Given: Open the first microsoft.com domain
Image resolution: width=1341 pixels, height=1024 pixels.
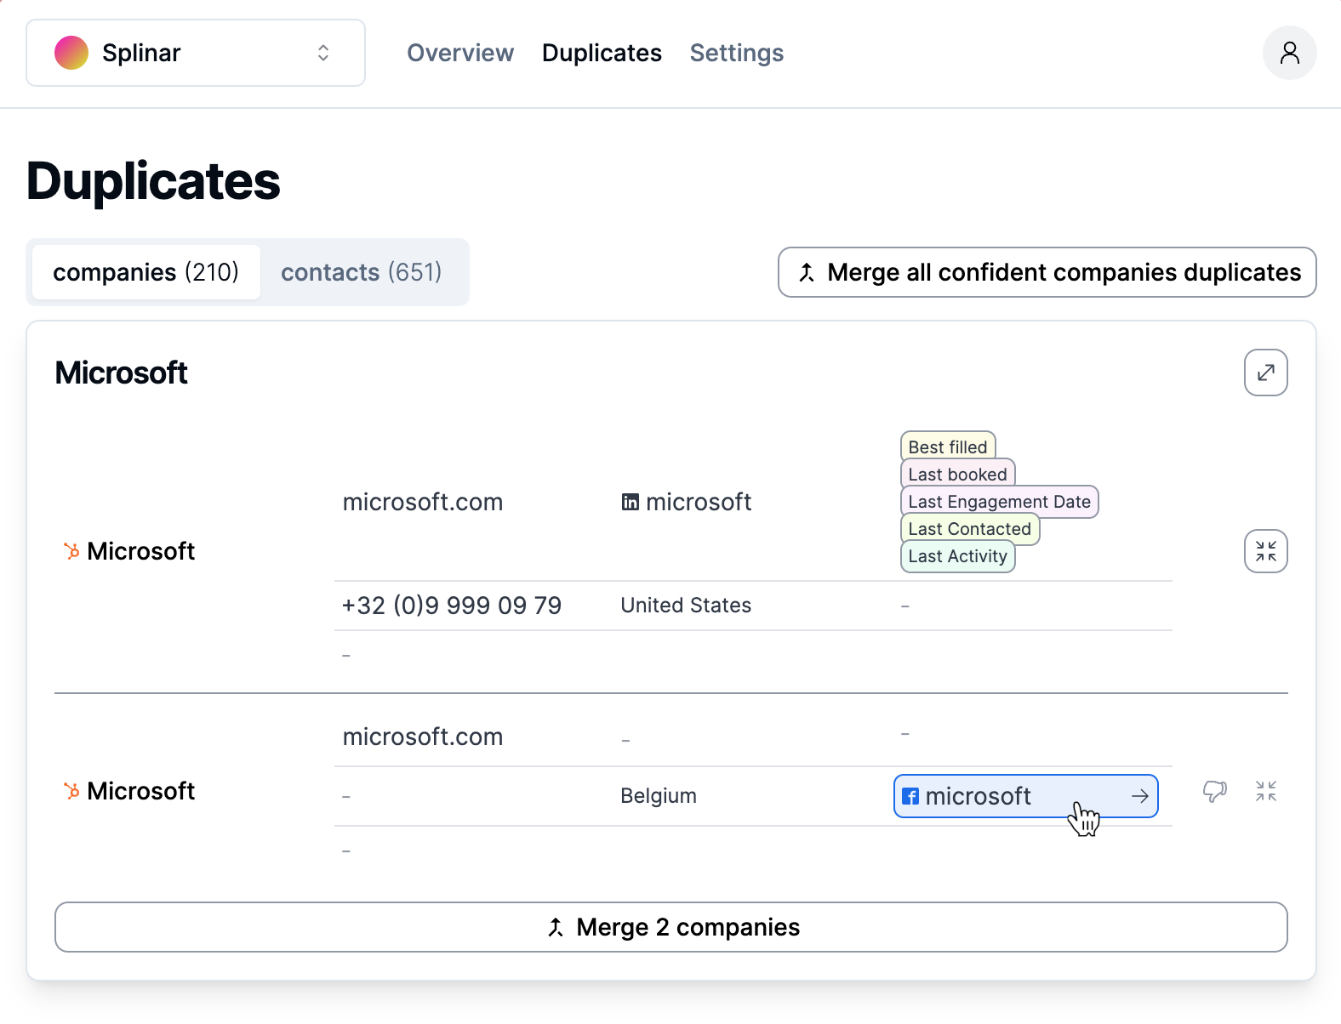Looking at the screenshot, I should pos(422,503).
